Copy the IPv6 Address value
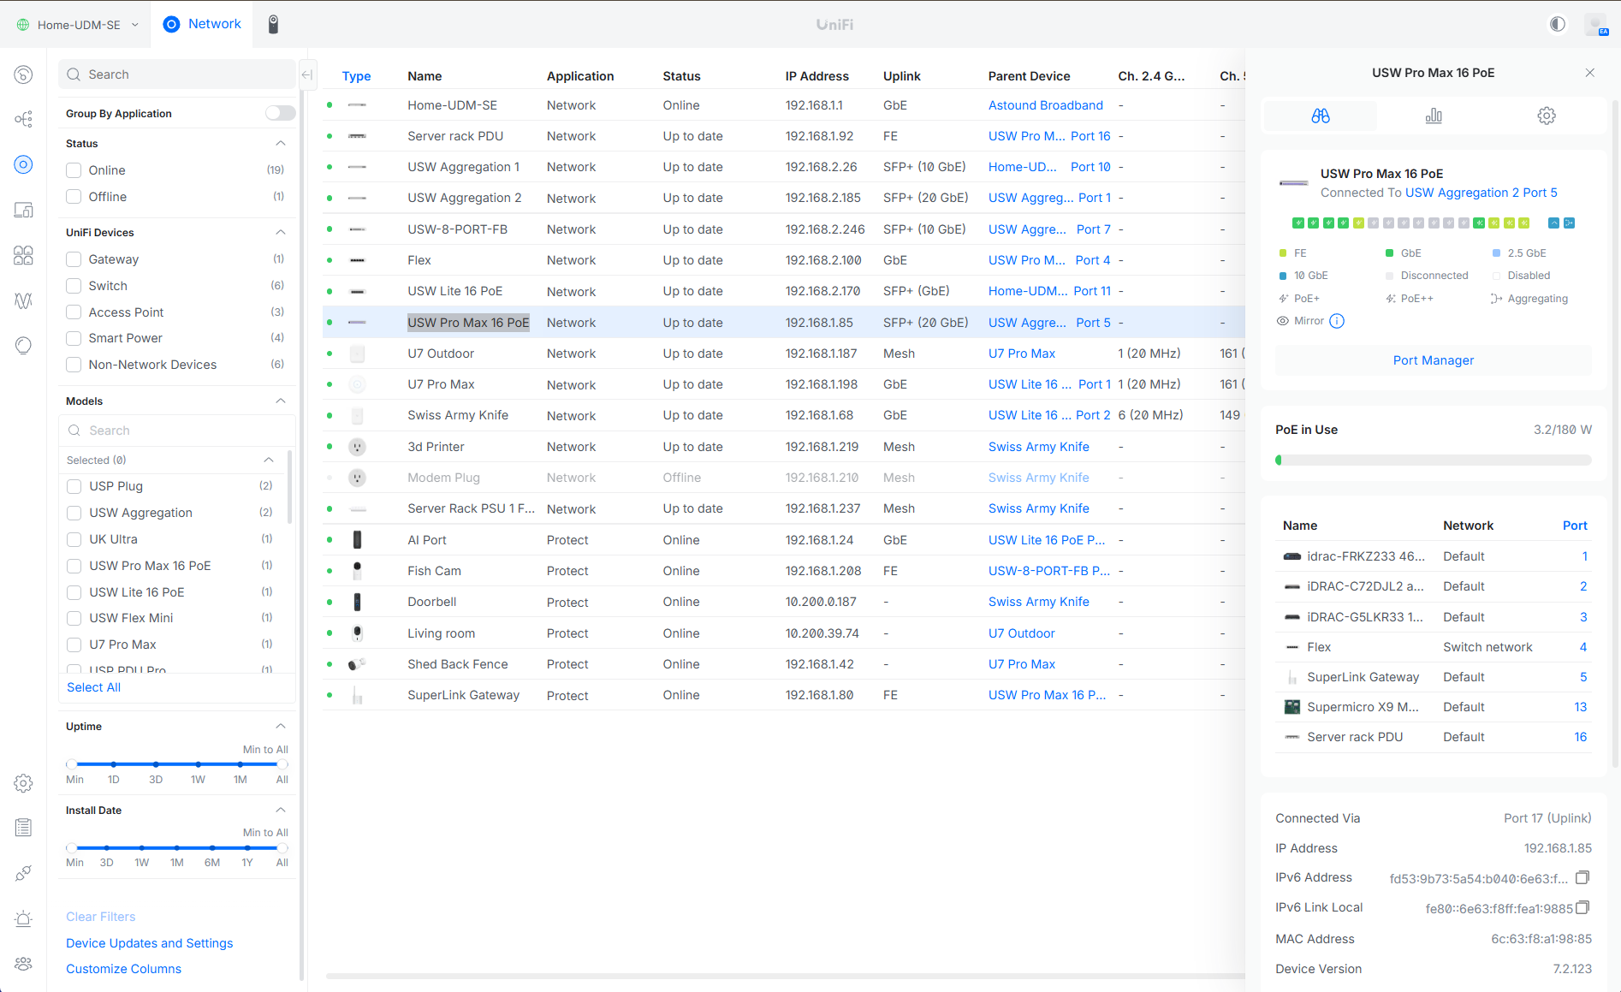Screen dimensions: 1621x992 1582,877
